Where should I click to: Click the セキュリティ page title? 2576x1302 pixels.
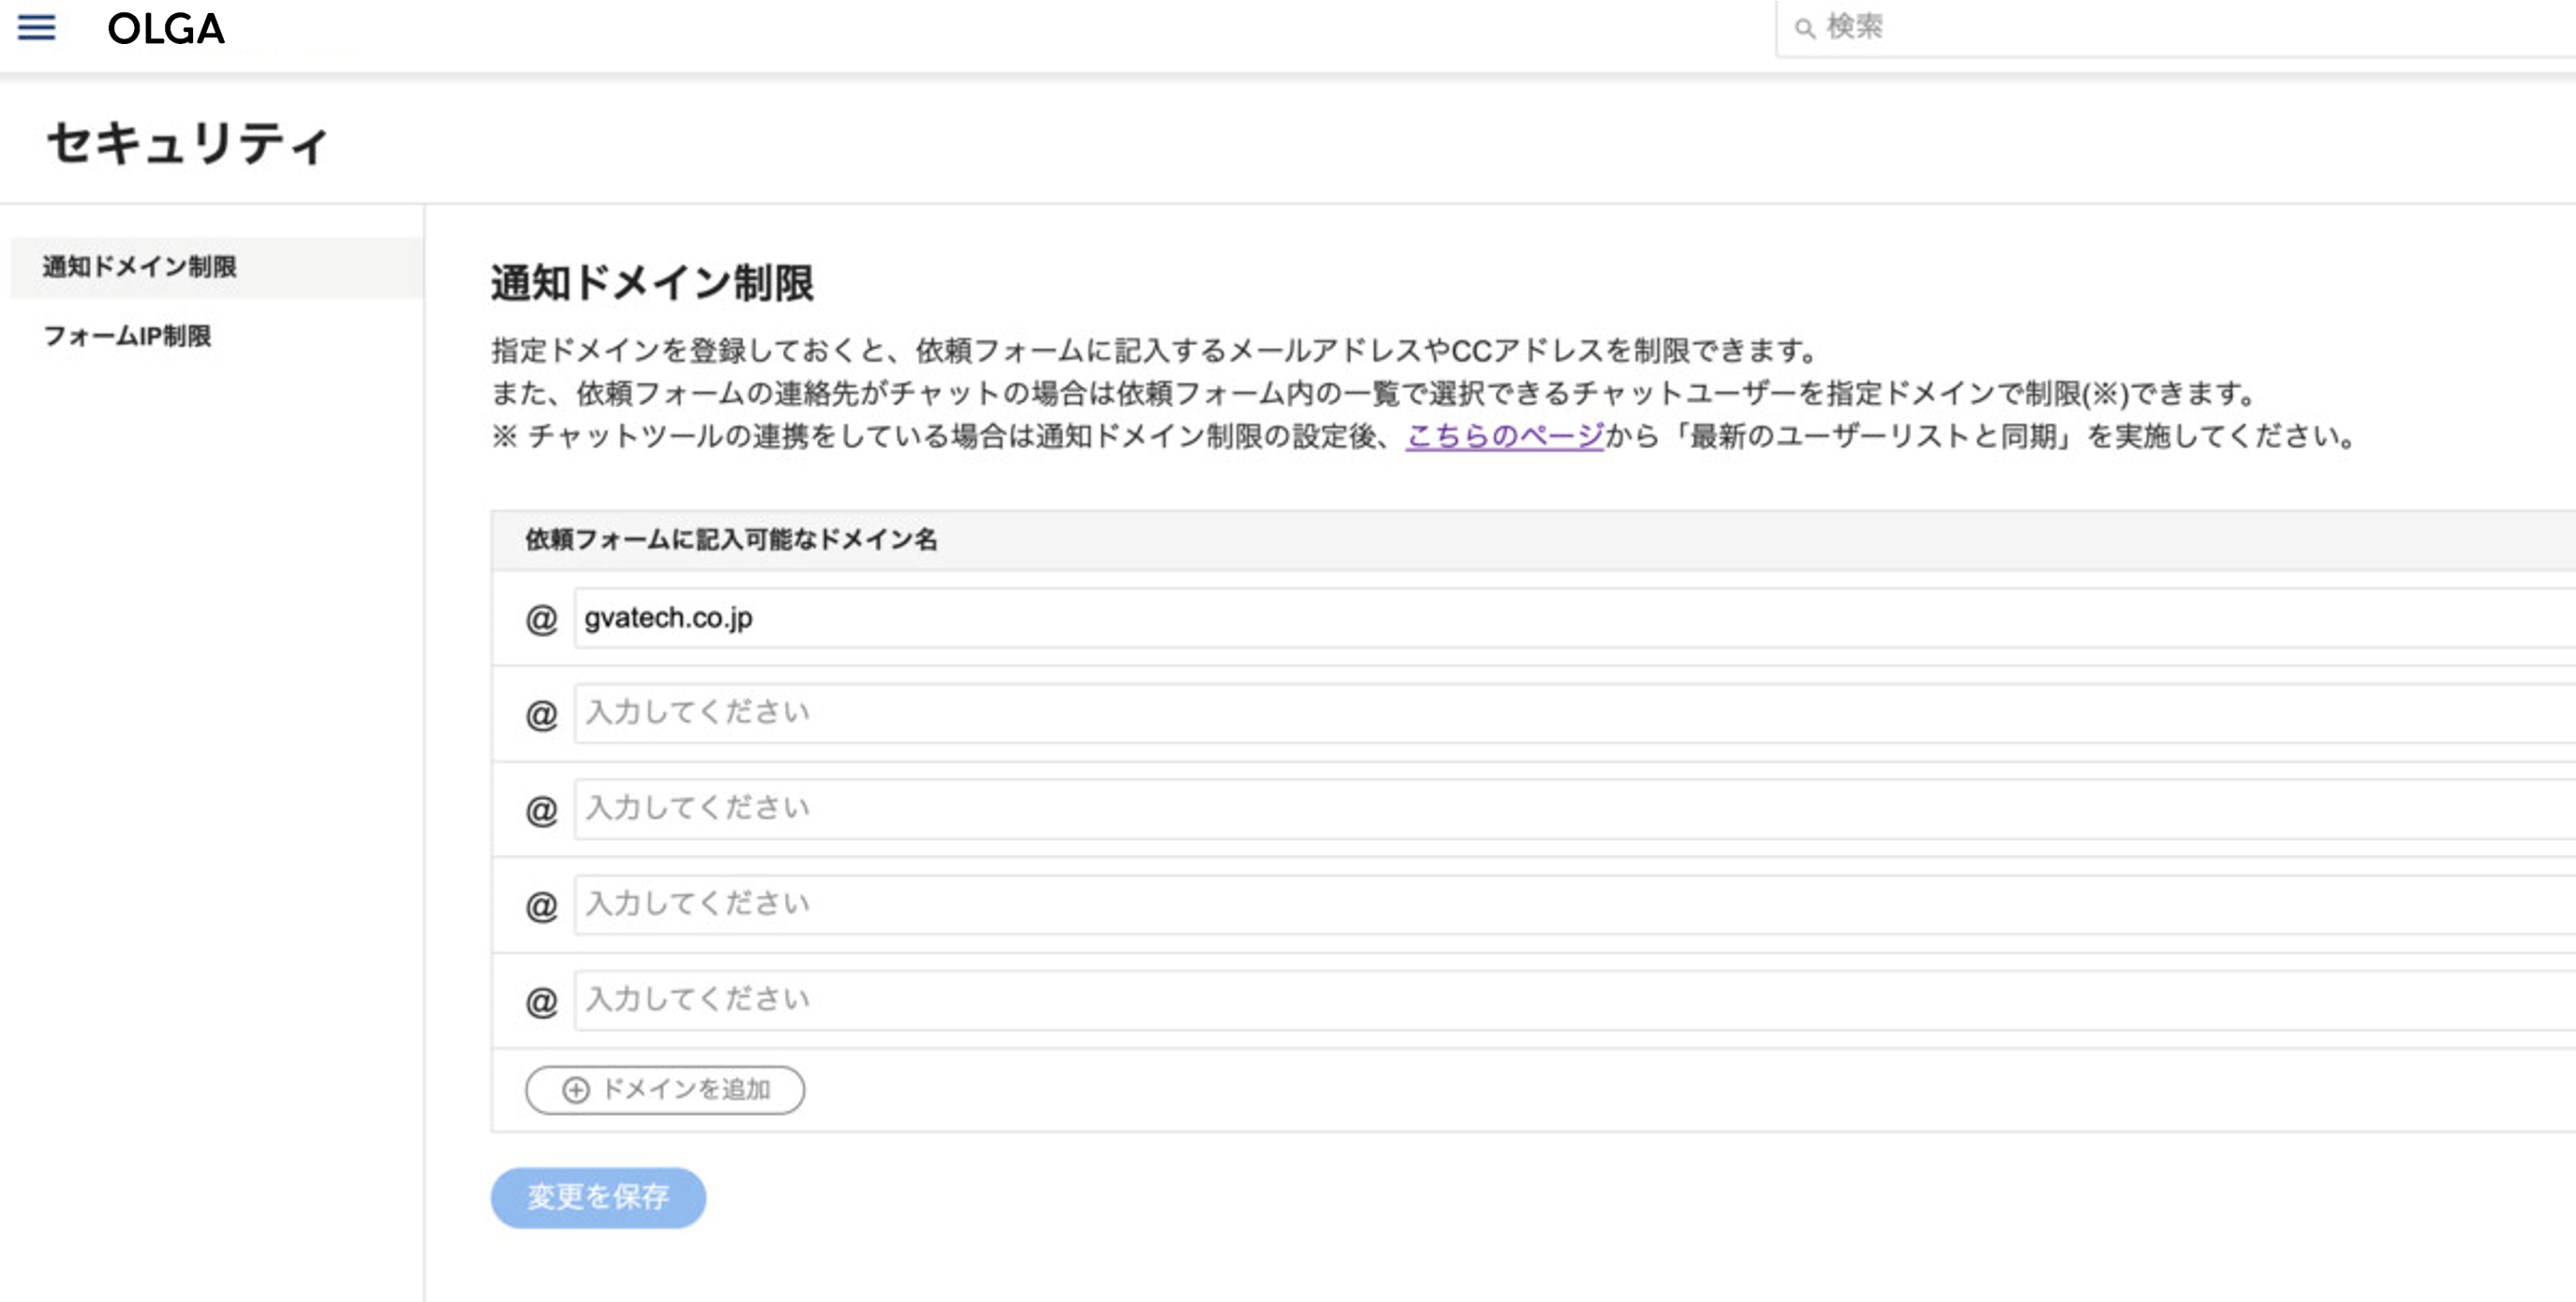pyautogui.click(x=188, y=142)
